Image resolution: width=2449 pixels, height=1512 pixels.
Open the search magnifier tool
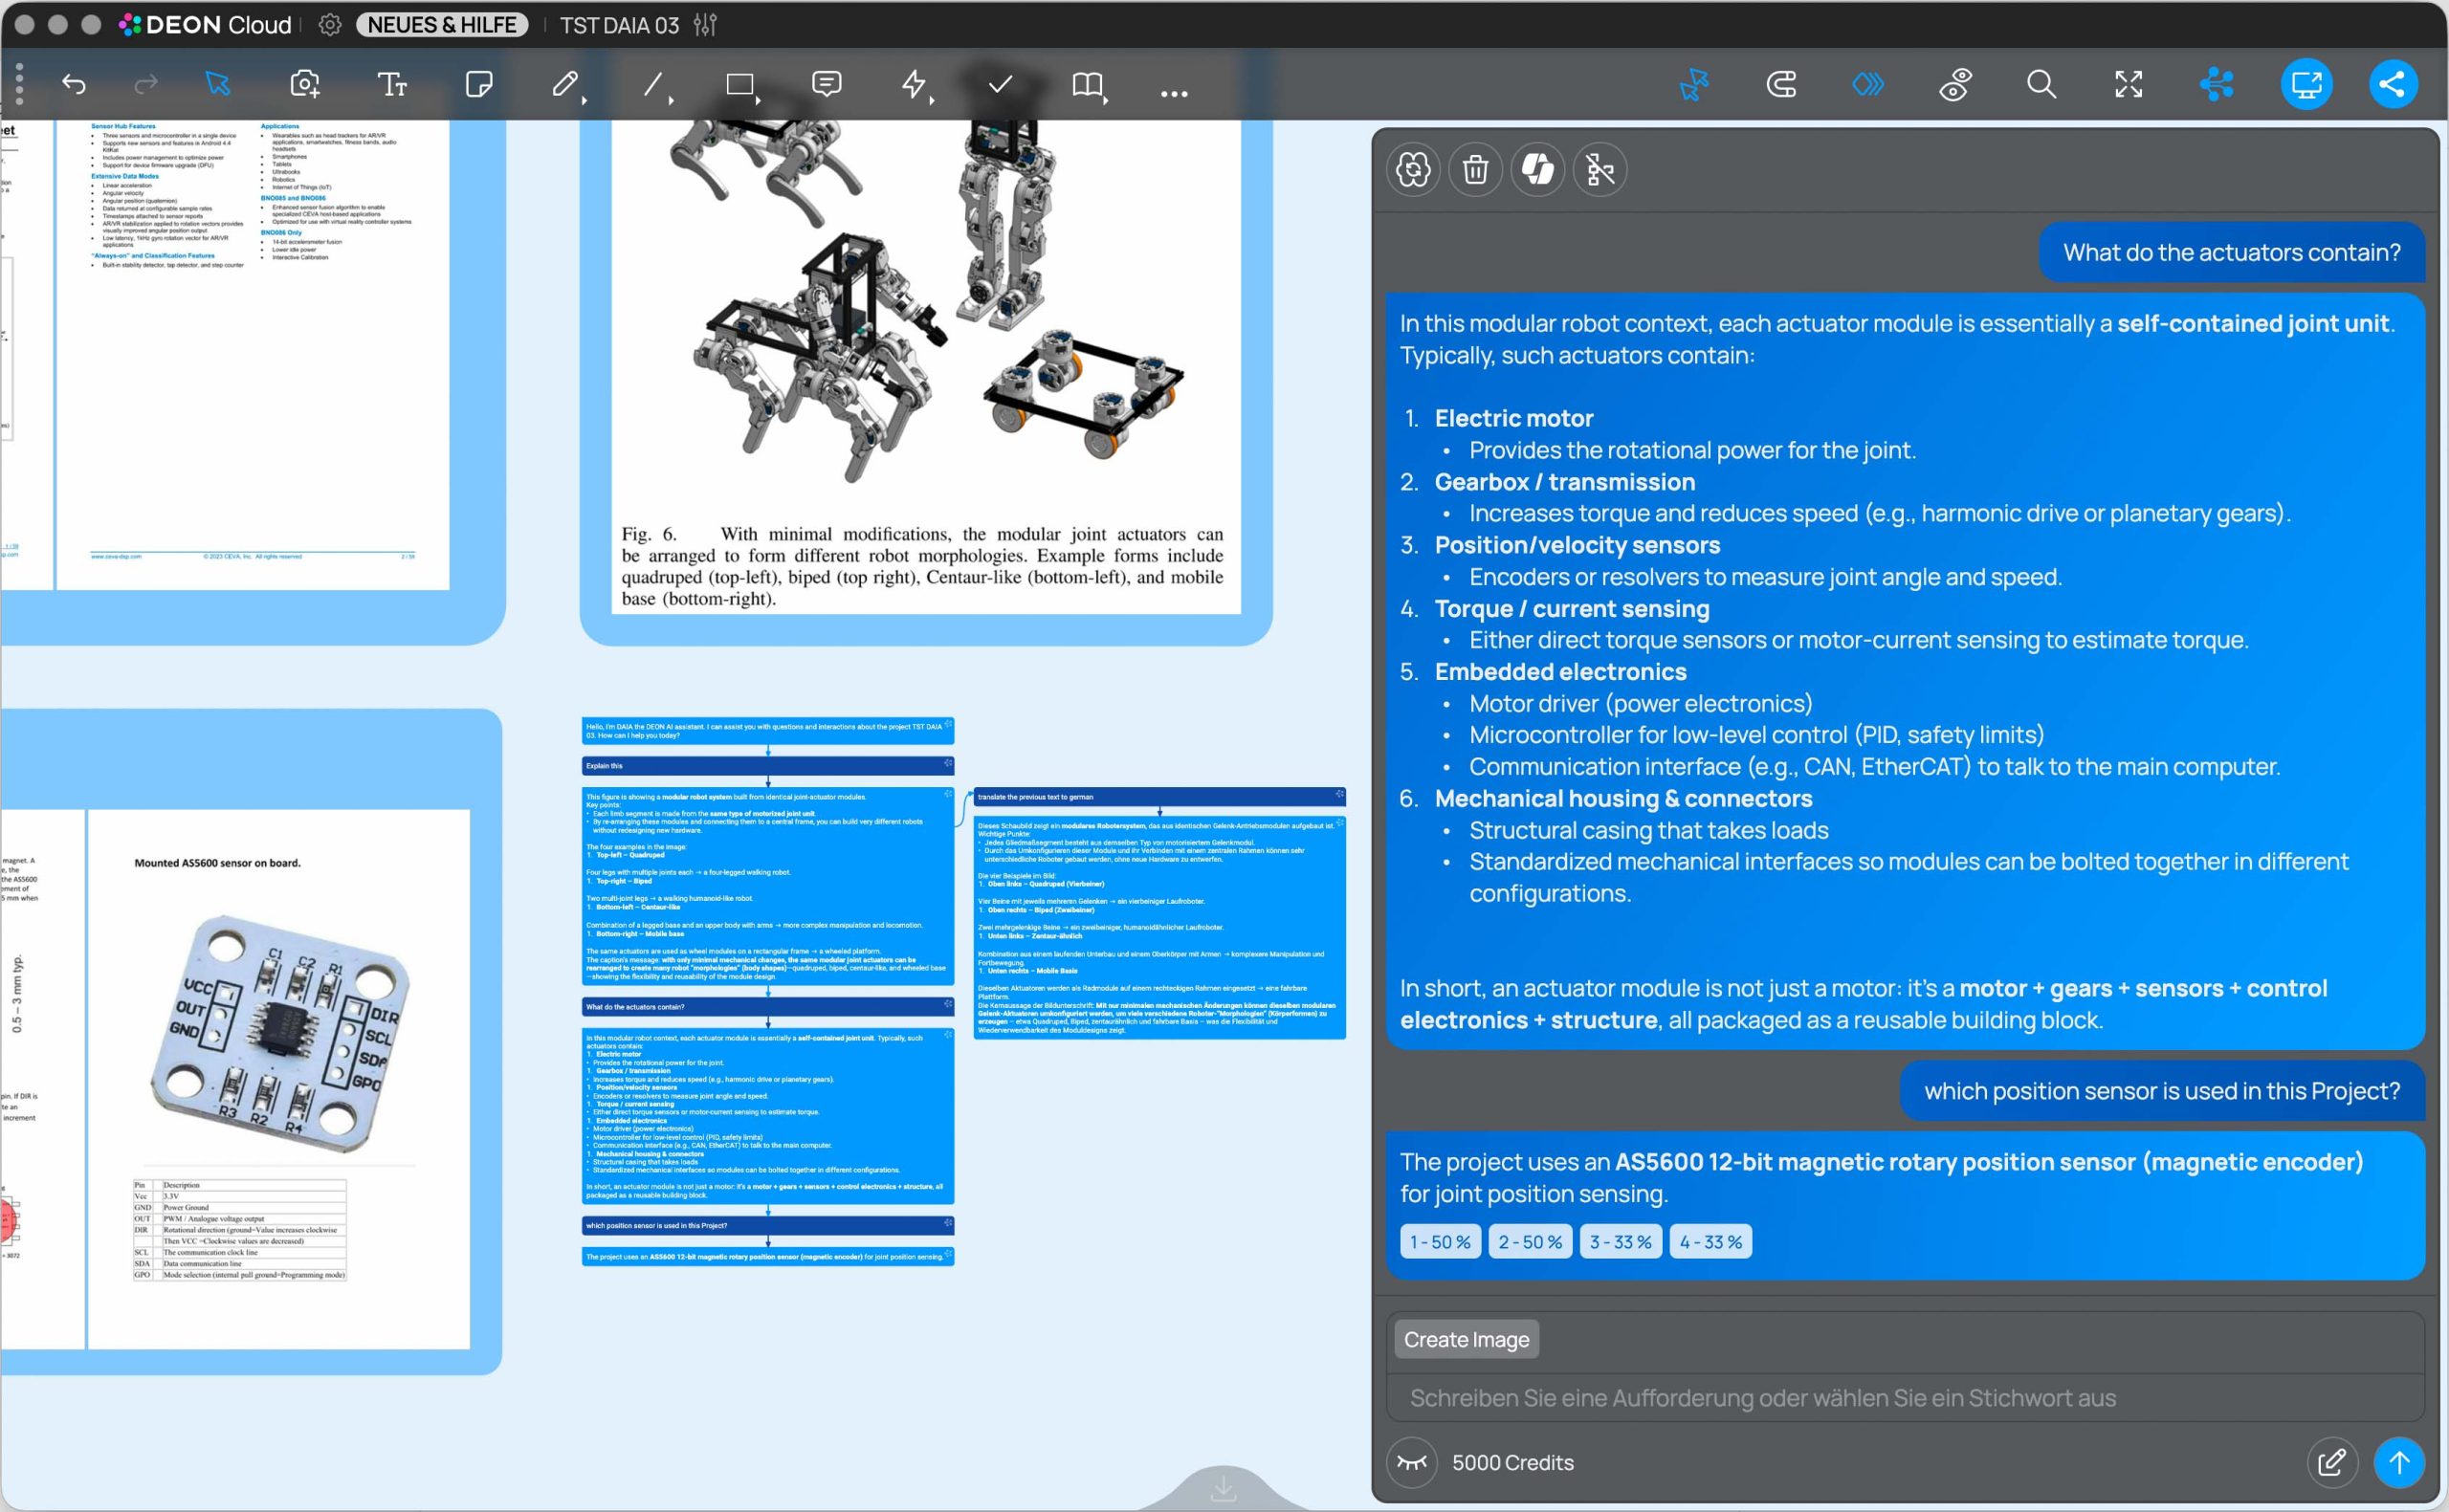[2041, 85]
